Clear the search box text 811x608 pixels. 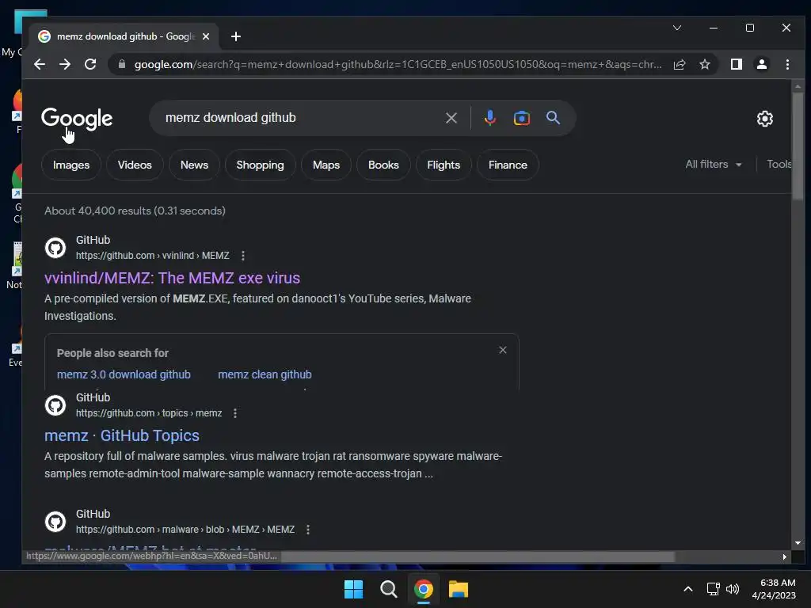click(451, 118)
